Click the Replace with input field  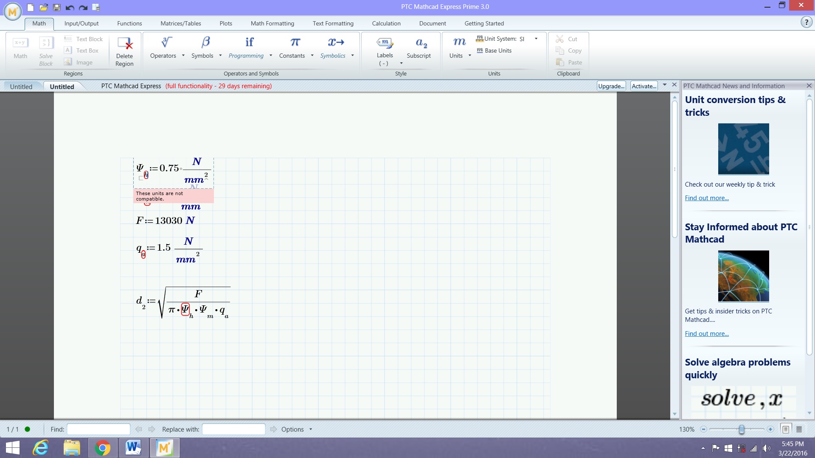(233, 429)
